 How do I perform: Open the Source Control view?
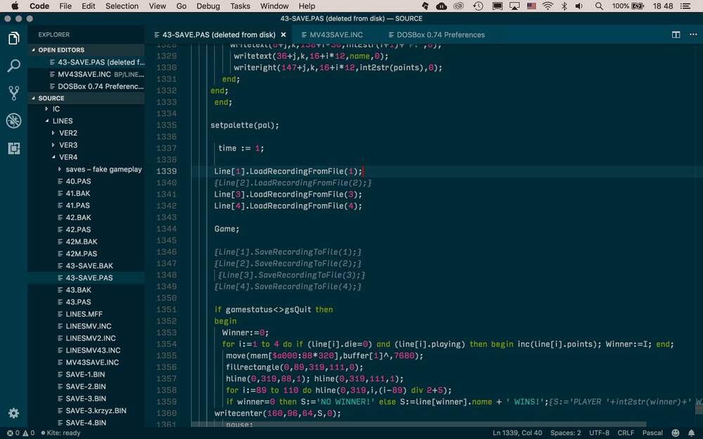13,93
